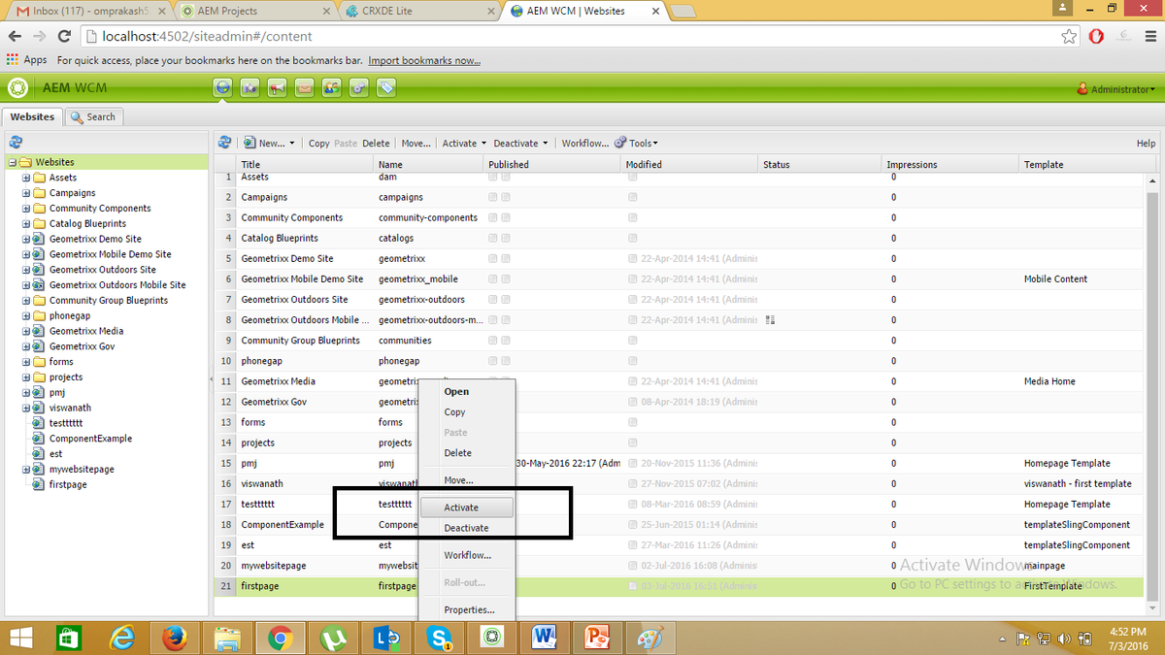
Task: Choose Activate from the context menu
Action: [x=466, y=508]
